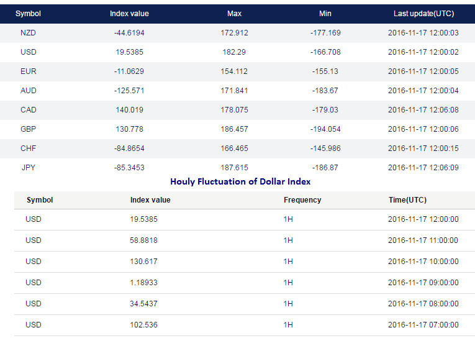Click the 2016-11-17 09:00:00 timestamp
The height and width of the screenshot is (338, 475).
pos(423,283)
